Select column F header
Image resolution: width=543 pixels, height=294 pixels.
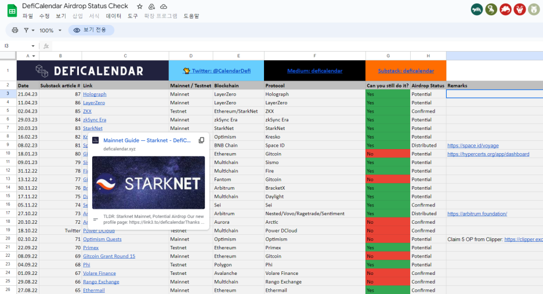point(315,56)
